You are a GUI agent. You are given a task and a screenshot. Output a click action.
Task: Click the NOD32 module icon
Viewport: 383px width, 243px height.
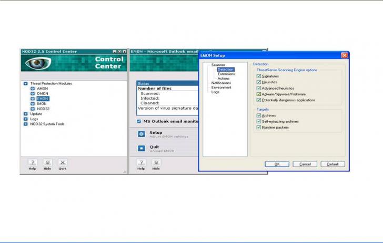coord(33,109)
